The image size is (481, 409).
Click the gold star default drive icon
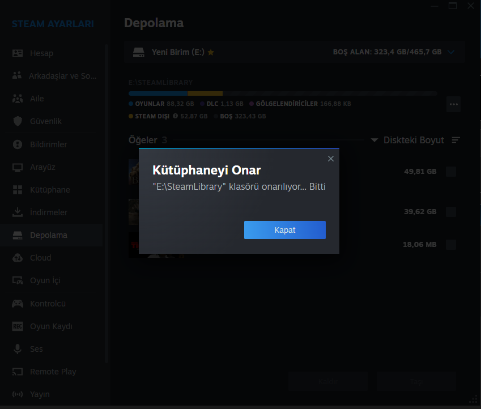tap(211, 53)
